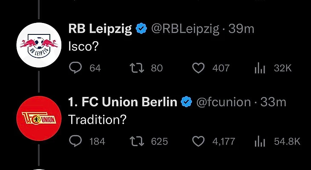The height and width of the screenshot is (170, 311).
Task: Reply to RB Leipzig's "Isco?" tweet
Action: tap(75, 68)
